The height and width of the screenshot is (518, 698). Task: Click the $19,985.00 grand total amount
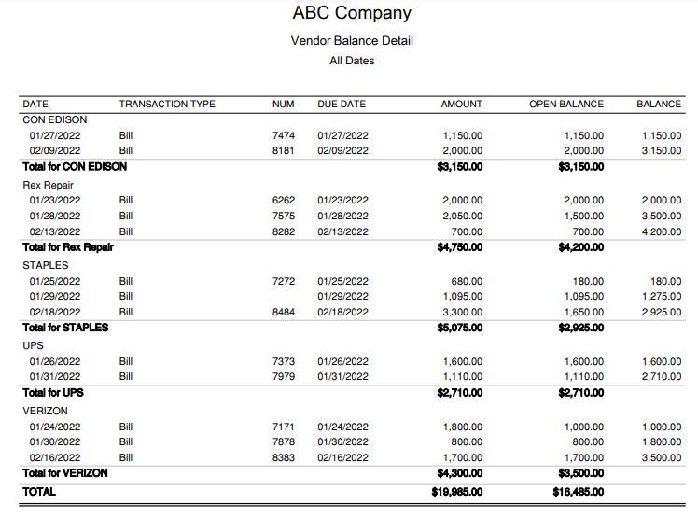(x=459, y=491)
